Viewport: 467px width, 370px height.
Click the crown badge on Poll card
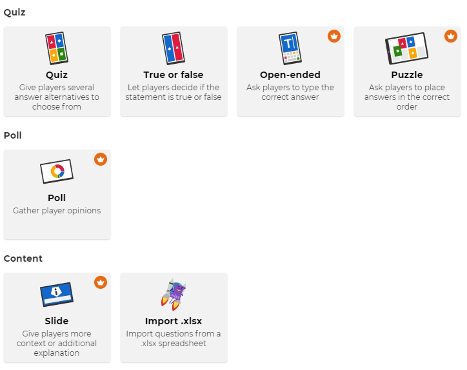[101, 159]
